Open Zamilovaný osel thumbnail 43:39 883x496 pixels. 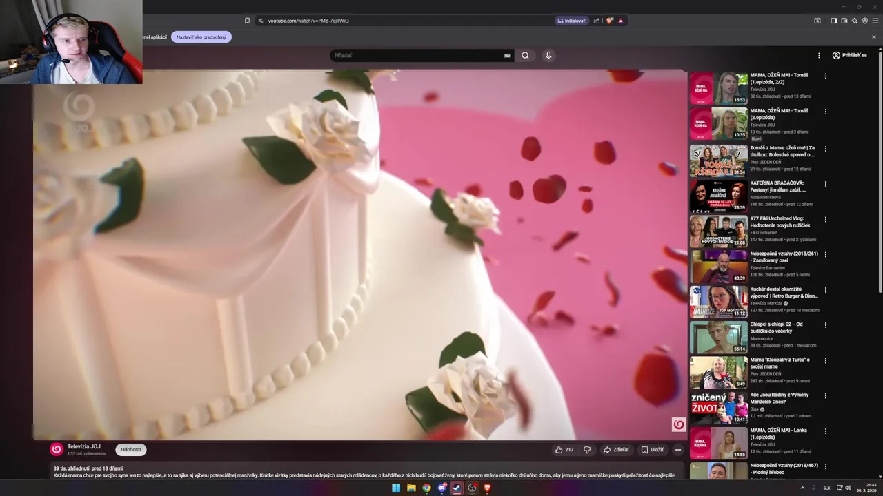(x=718, y=266)
